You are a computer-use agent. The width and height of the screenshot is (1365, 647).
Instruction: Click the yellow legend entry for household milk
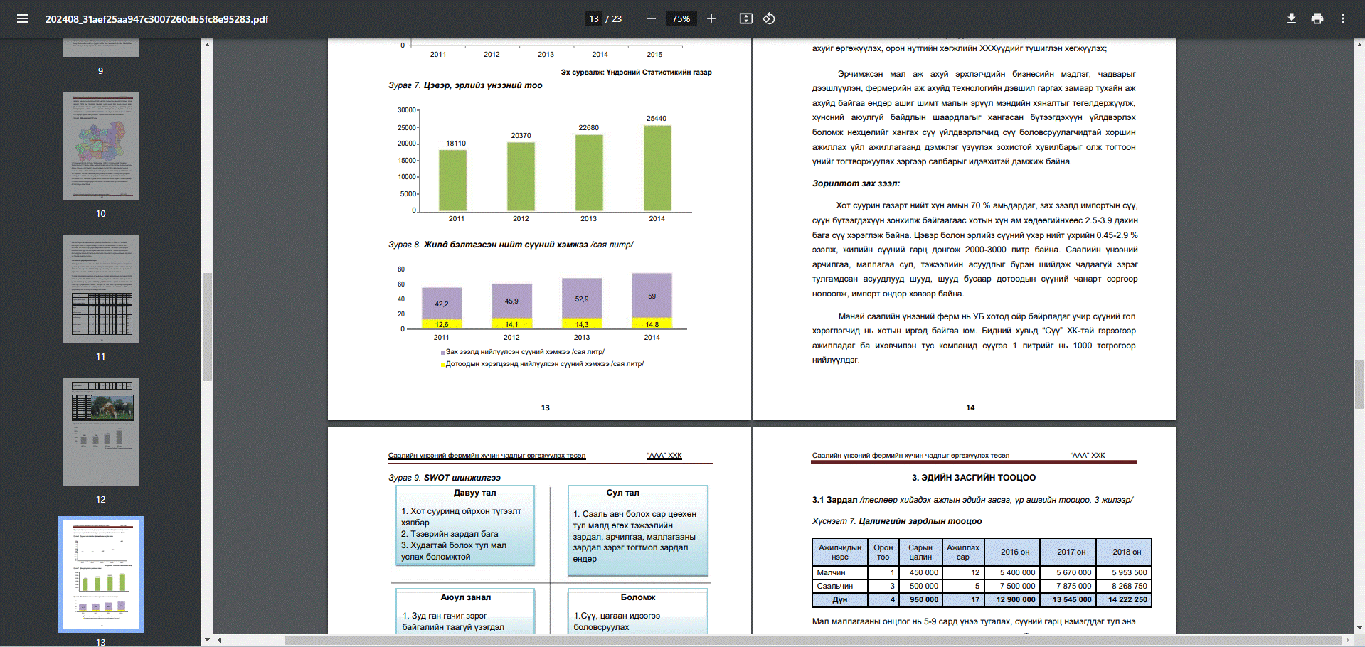(542, 364)
